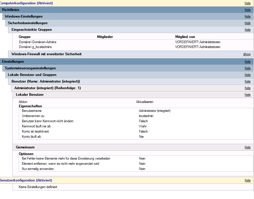Hide the Eingeschränkte Gruppen section
Screen dimensions: 254x199
pyautogui.click(x=248, y=30)
